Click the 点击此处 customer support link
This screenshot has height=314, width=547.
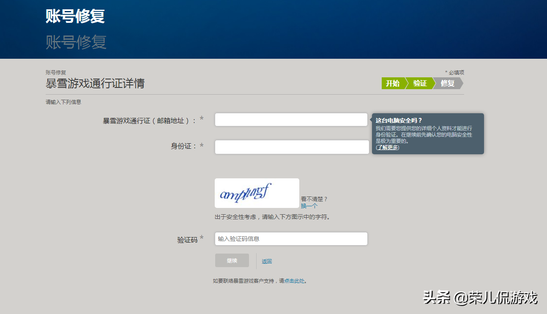pyautogui.click(x=294, y=281)
